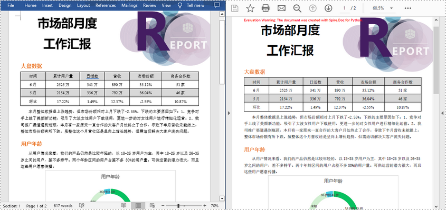Click the 用户年龄 heading in Word

(x=31, y=144)
